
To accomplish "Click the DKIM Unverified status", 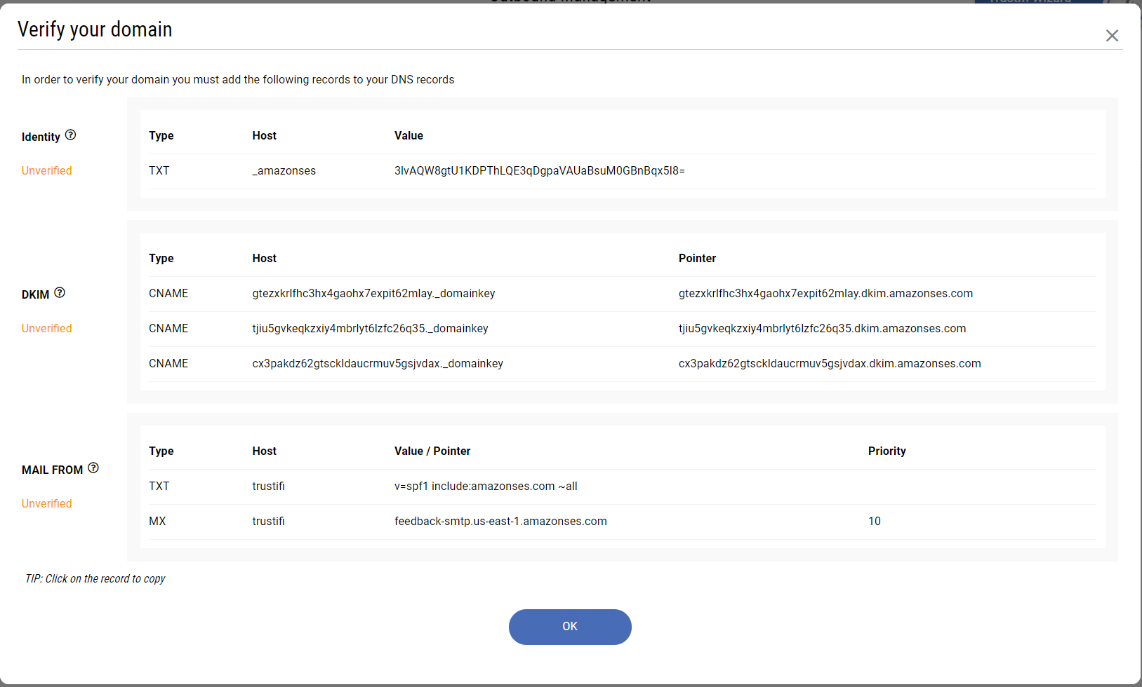I will point(47,328).
